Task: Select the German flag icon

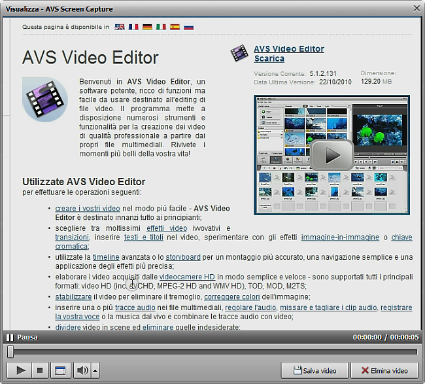Action: point(147,27)
